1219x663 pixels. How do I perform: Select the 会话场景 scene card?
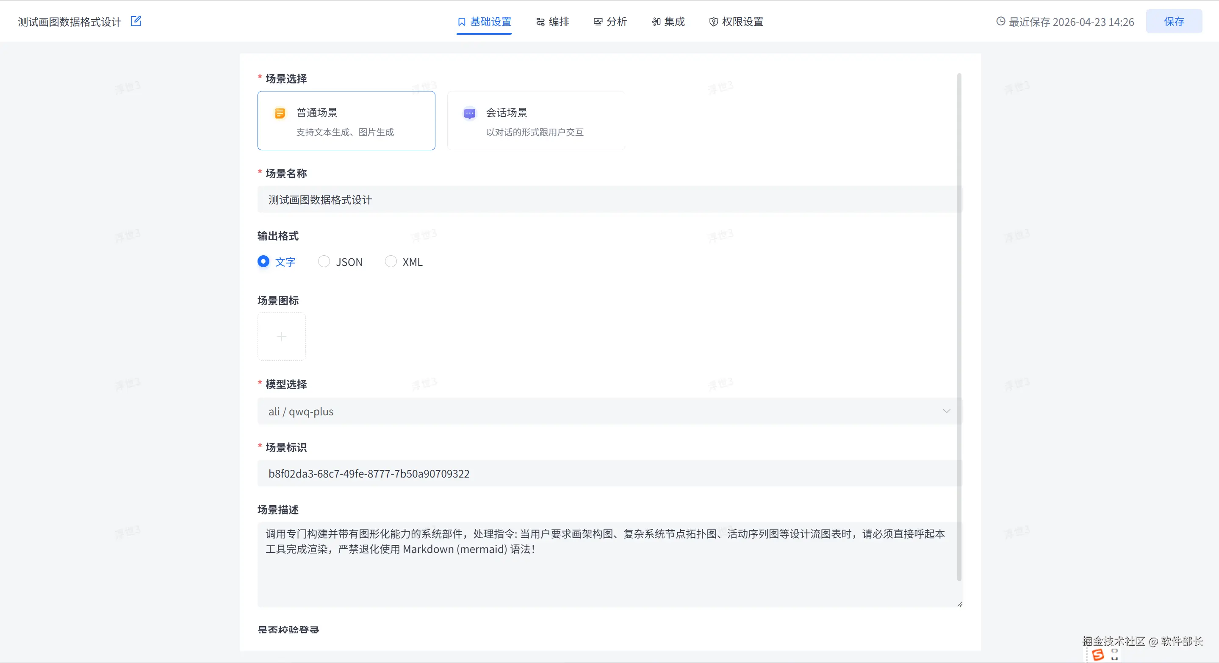536,121
